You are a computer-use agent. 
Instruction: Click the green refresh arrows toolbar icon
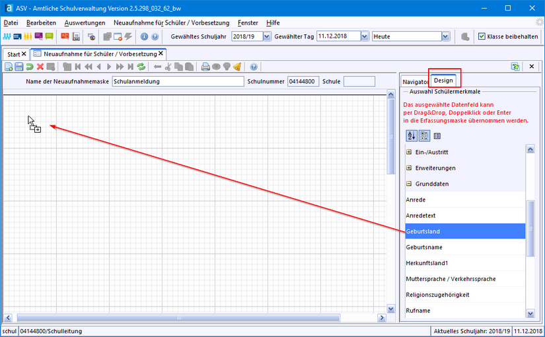point(140,67)
